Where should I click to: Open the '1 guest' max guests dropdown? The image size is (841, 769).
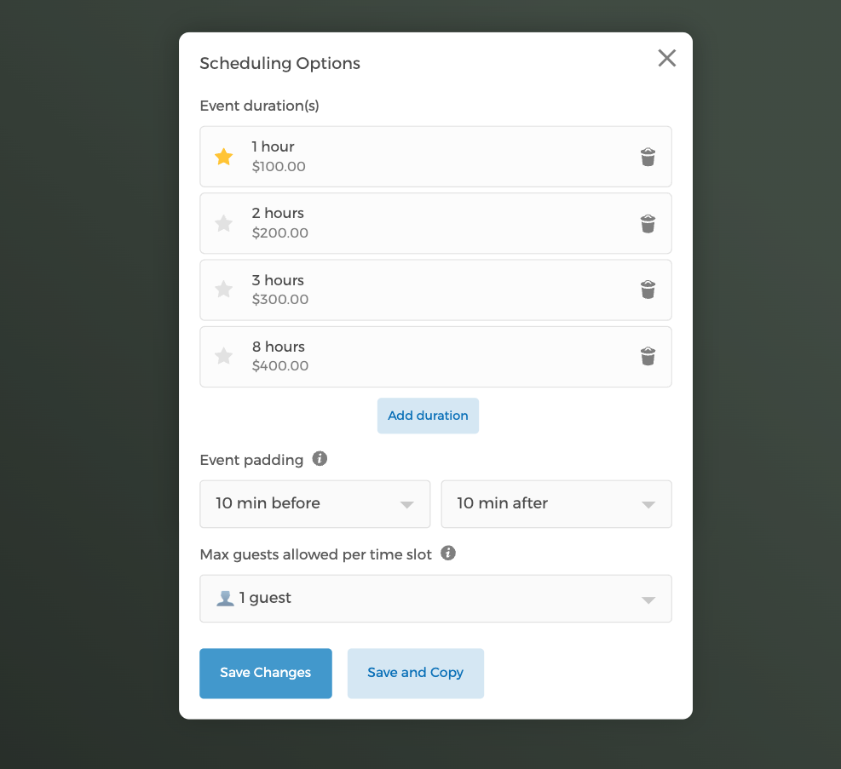(435, 599)
